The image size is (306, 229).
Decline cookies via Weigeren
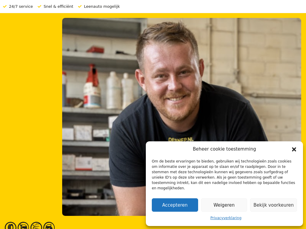coord(224,205)
